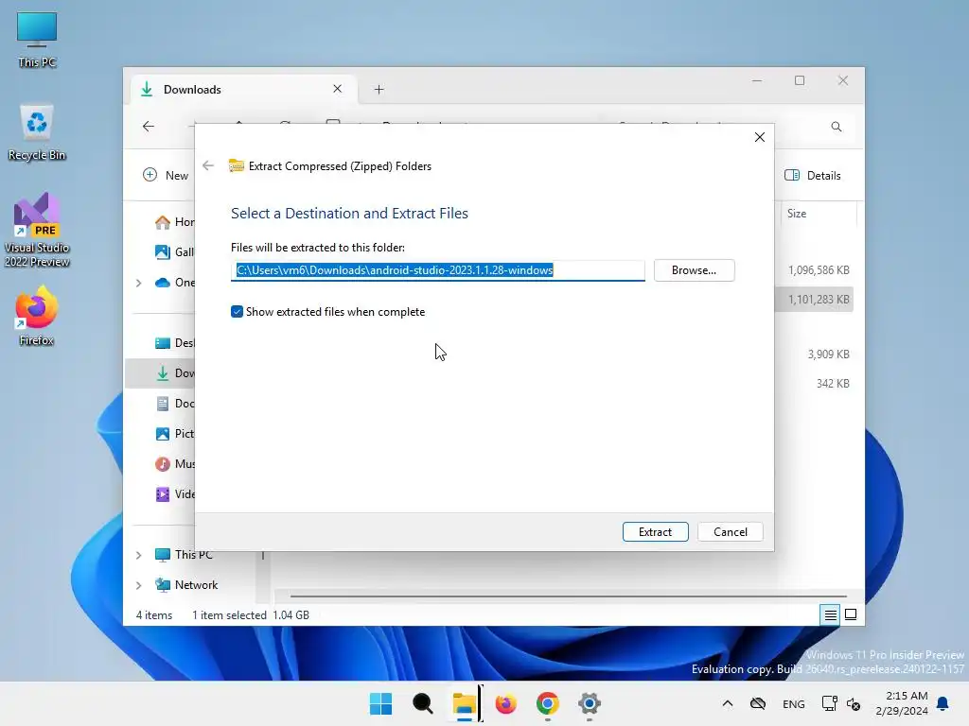Expand the Network tree node
Viewport: 969px width, 726px height.
coord(139,585)
